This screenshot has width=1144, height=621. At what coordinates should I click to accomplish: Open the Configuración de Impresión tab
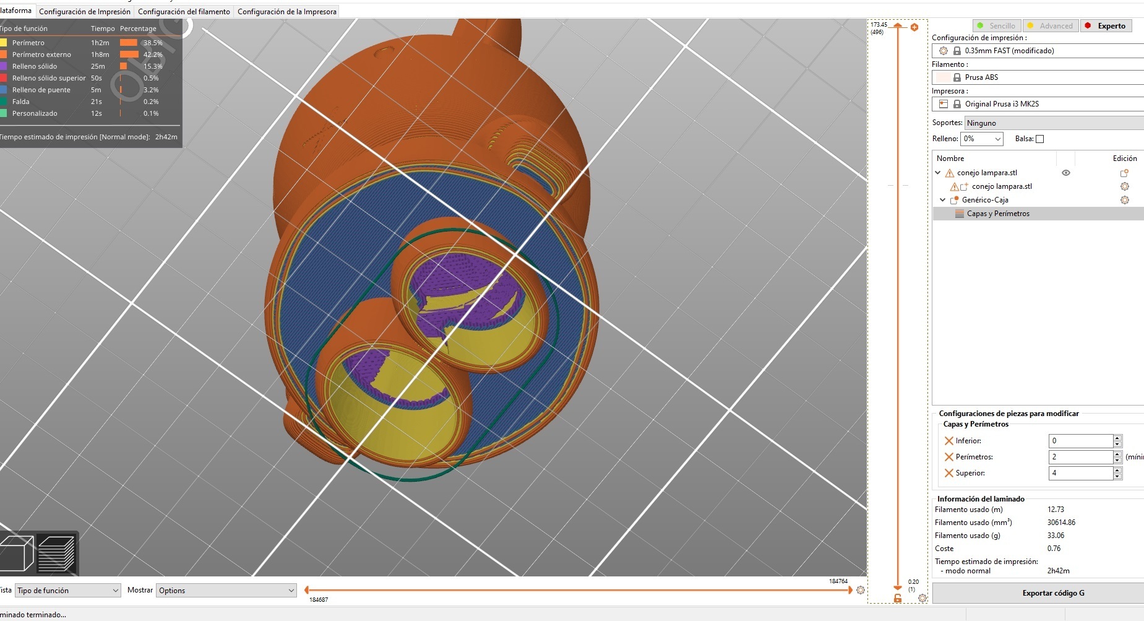coord(85,12)
